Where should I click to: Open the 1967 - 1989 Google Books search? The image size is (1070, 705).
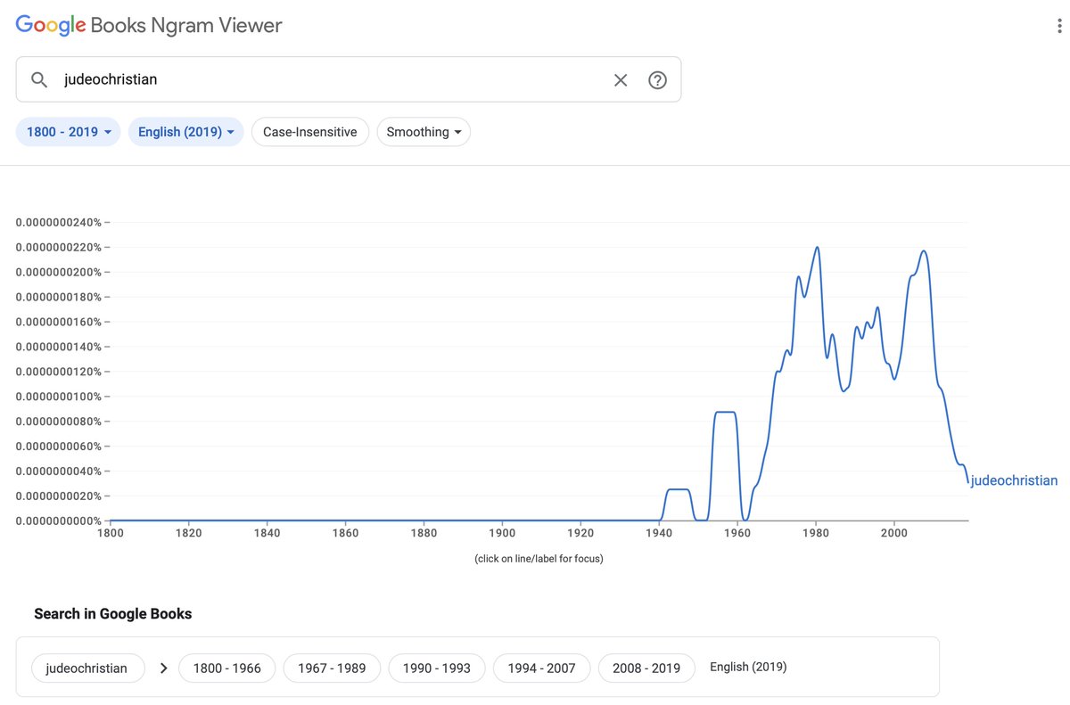[332, 668]
